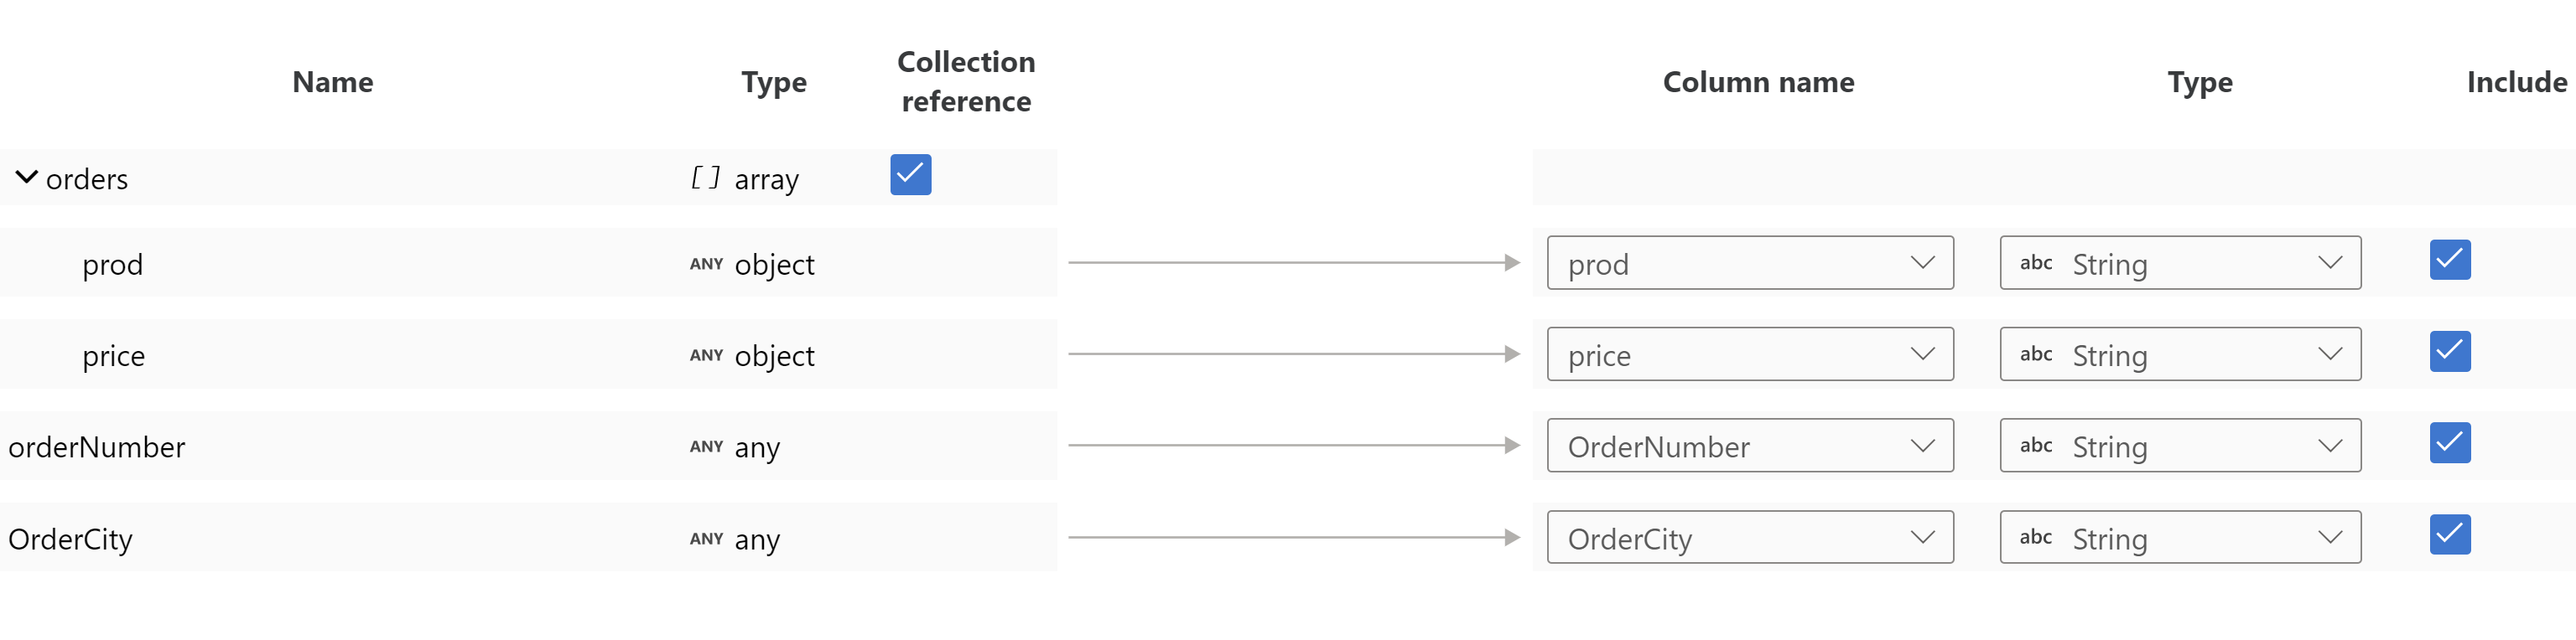Click the abc icon in OrderCity's type
2576x640 pixels.
coord(2035,538)
